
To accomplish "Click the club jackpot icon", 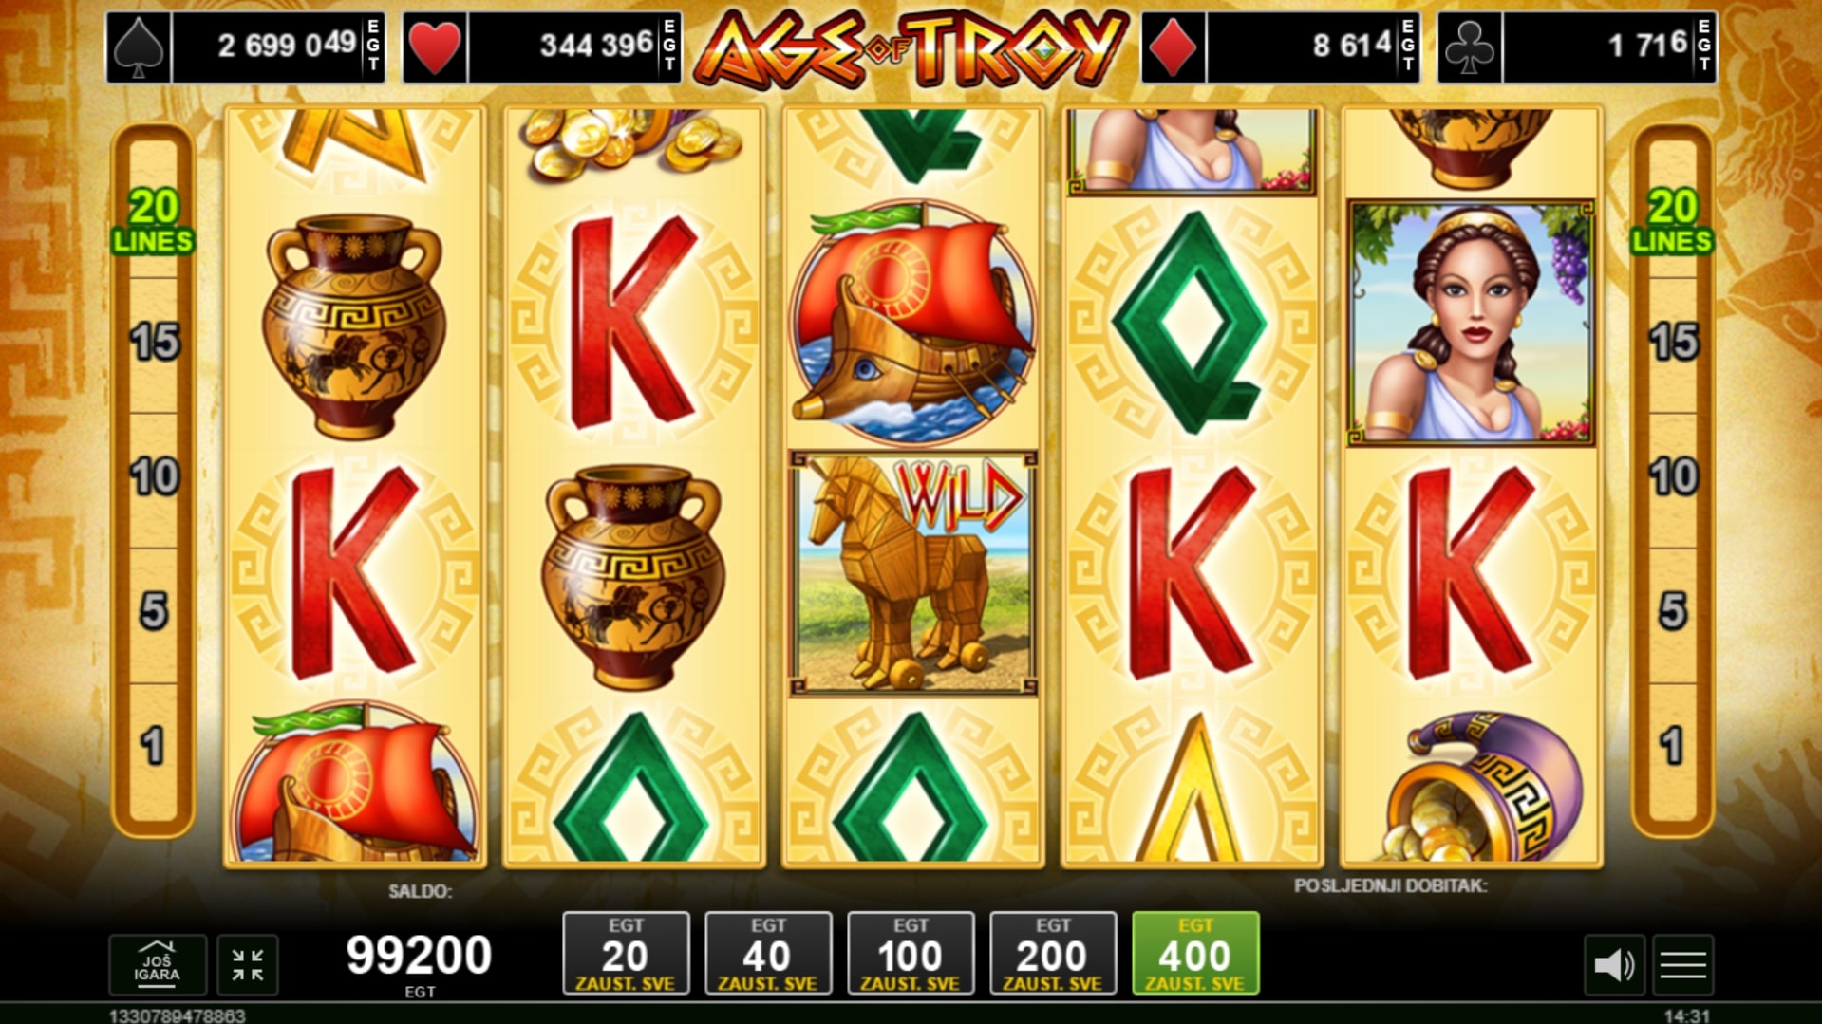I will [1470, 47].
